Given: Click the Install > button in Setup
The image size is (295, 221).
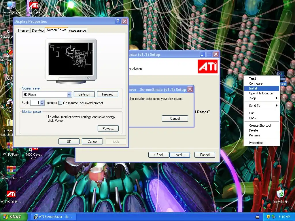Looking at the screenshot, I should click(180, 155).
